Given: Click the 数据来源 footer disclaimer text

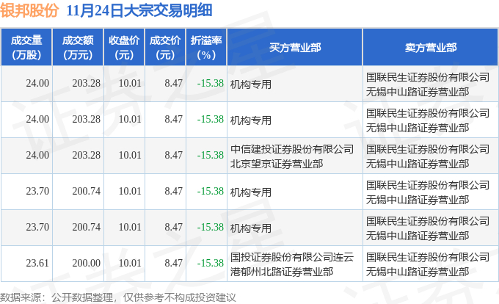Looking at the screenshot, I should tap(118, 297).
